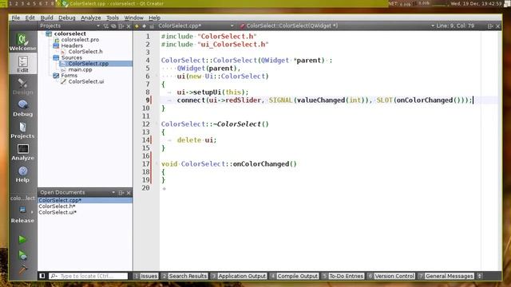Go forward in editor navigation history
This screenshot has width=511, height=287.
click(x=144, y=26)
